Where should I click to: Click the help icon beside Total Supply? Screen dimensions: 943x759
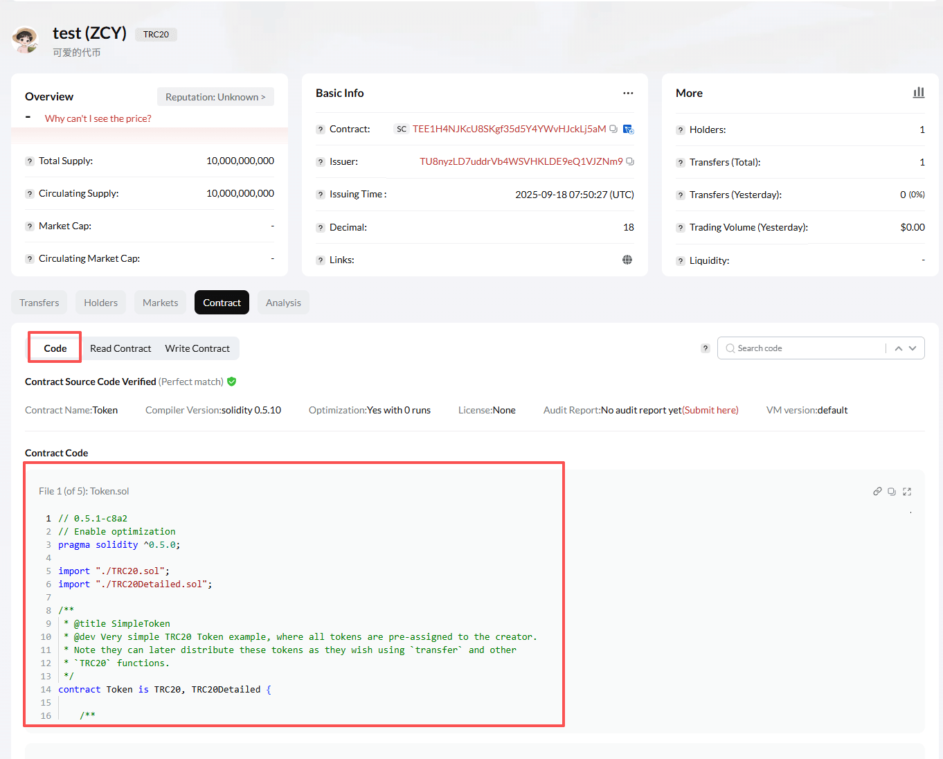point(30,161)
